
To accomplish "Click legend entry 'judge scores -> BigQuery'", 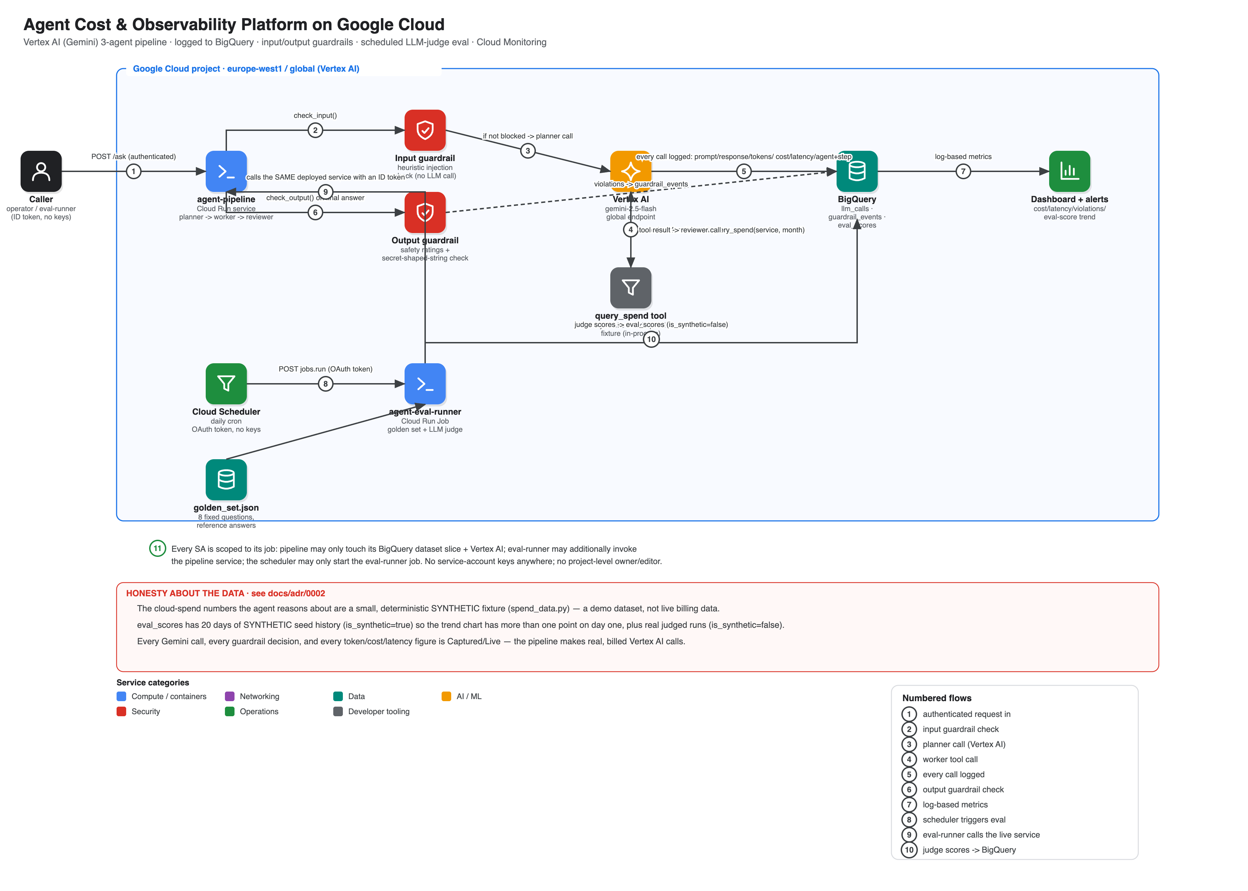I will [x=969, y=850].
